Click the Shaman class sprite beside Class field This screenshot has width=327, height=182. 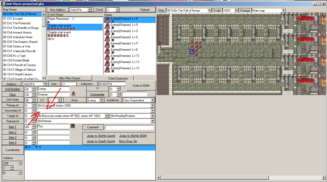73,94
